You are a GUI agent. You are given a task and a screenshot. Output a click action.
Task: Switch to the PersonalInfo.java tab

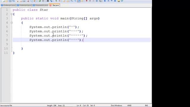click(40, 5)
